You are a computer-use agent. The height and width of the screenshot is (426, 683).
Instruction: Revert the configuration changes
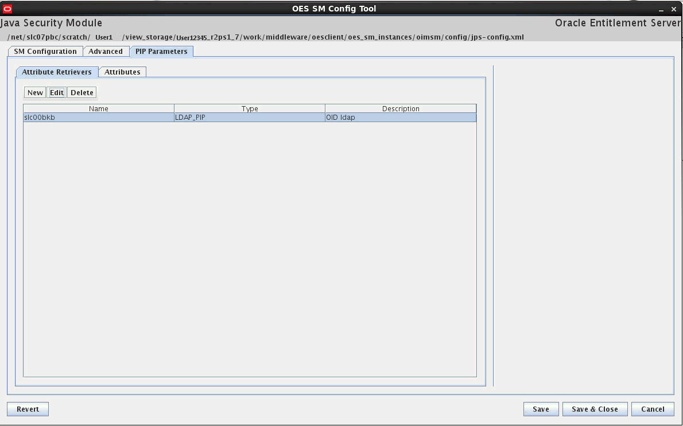28,409
